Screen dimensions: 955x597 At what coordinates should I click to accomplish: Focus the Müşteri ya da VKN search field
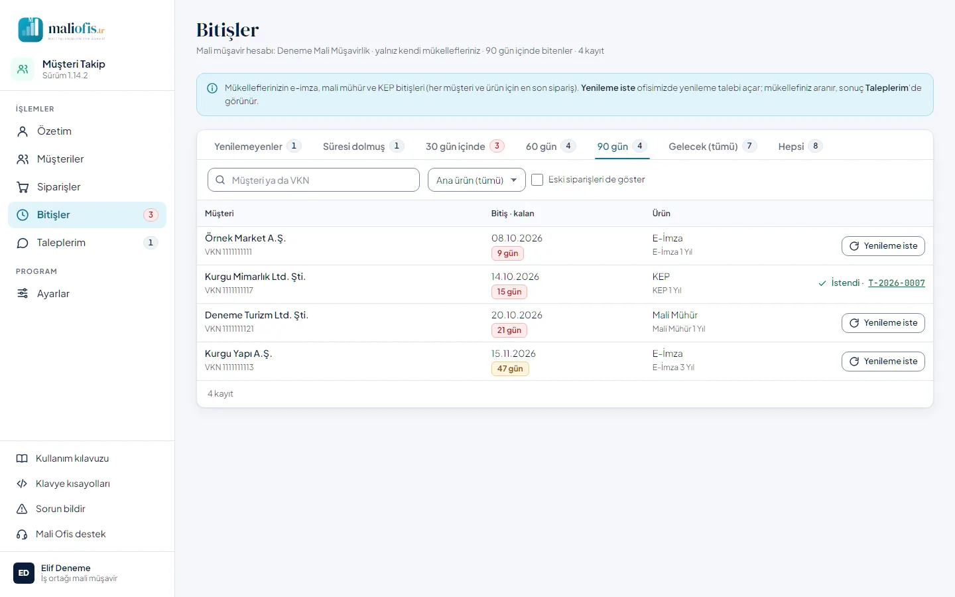tap(314, 180)
